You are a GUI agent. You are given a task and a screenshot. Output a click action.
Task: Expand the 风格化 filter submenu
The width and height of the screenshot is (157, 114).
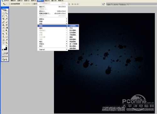click(53, 44)
